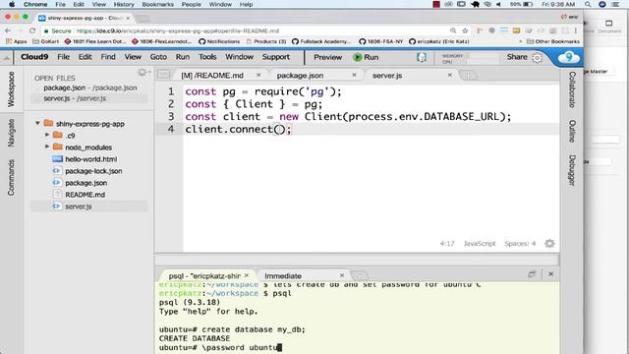Open the Chrome History menu in macOS menu bar
629x354 pixels.
124,4
